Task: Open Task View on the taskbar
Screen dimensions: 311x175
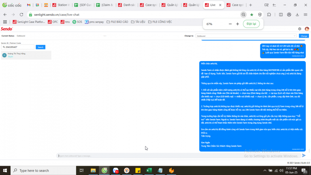Action: (x=81, y=171)
